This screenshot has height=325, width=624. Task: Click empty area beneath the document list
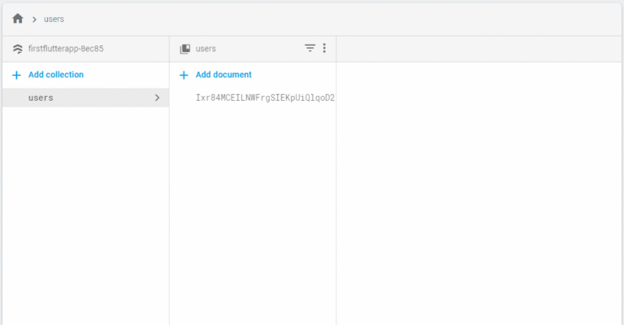(x=253, y=215)
